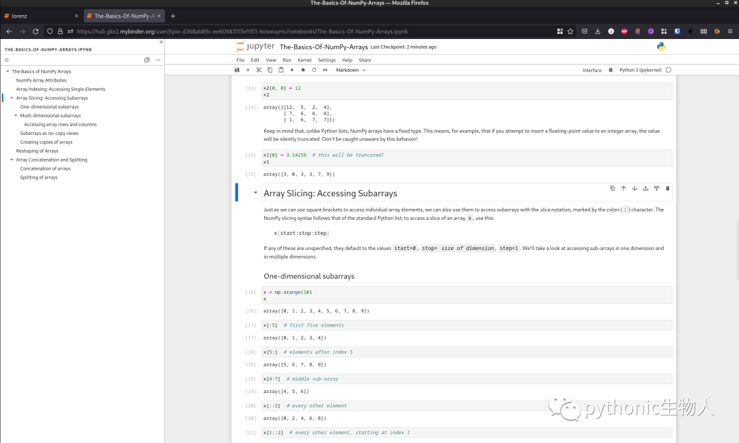Viewport: 739px width, 443px height.
Task: Copy the selected cell from the notebook toolbar
Action: tap(270, 70)
